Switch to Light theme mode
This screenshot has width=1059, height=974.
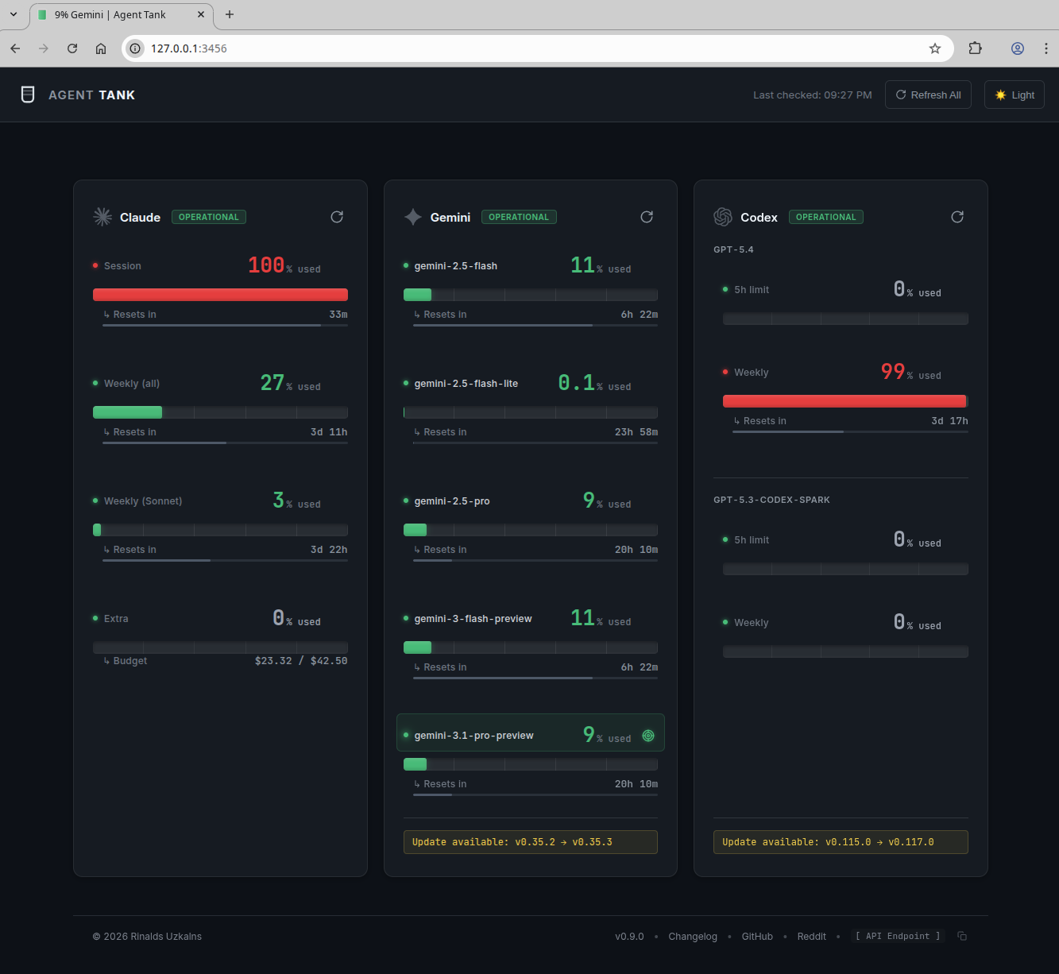pos(1014,94)
